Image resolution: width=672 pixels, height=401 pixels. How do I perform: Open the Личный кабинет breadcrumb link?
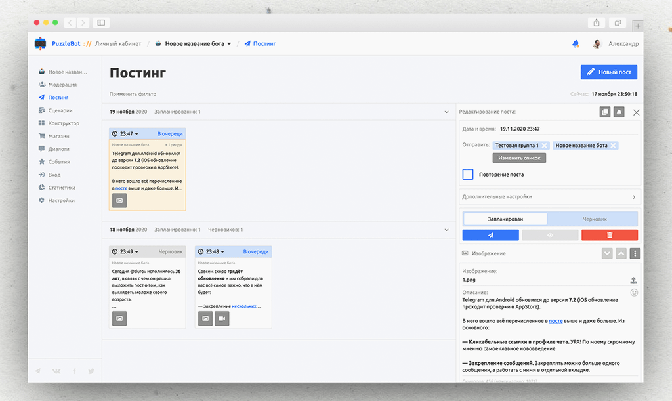118,44
